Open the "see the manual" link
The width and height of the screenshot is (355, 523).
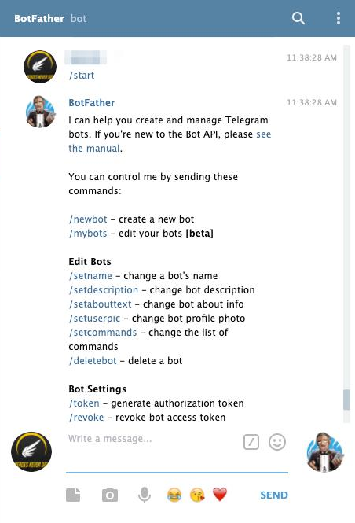coord(170,141)
